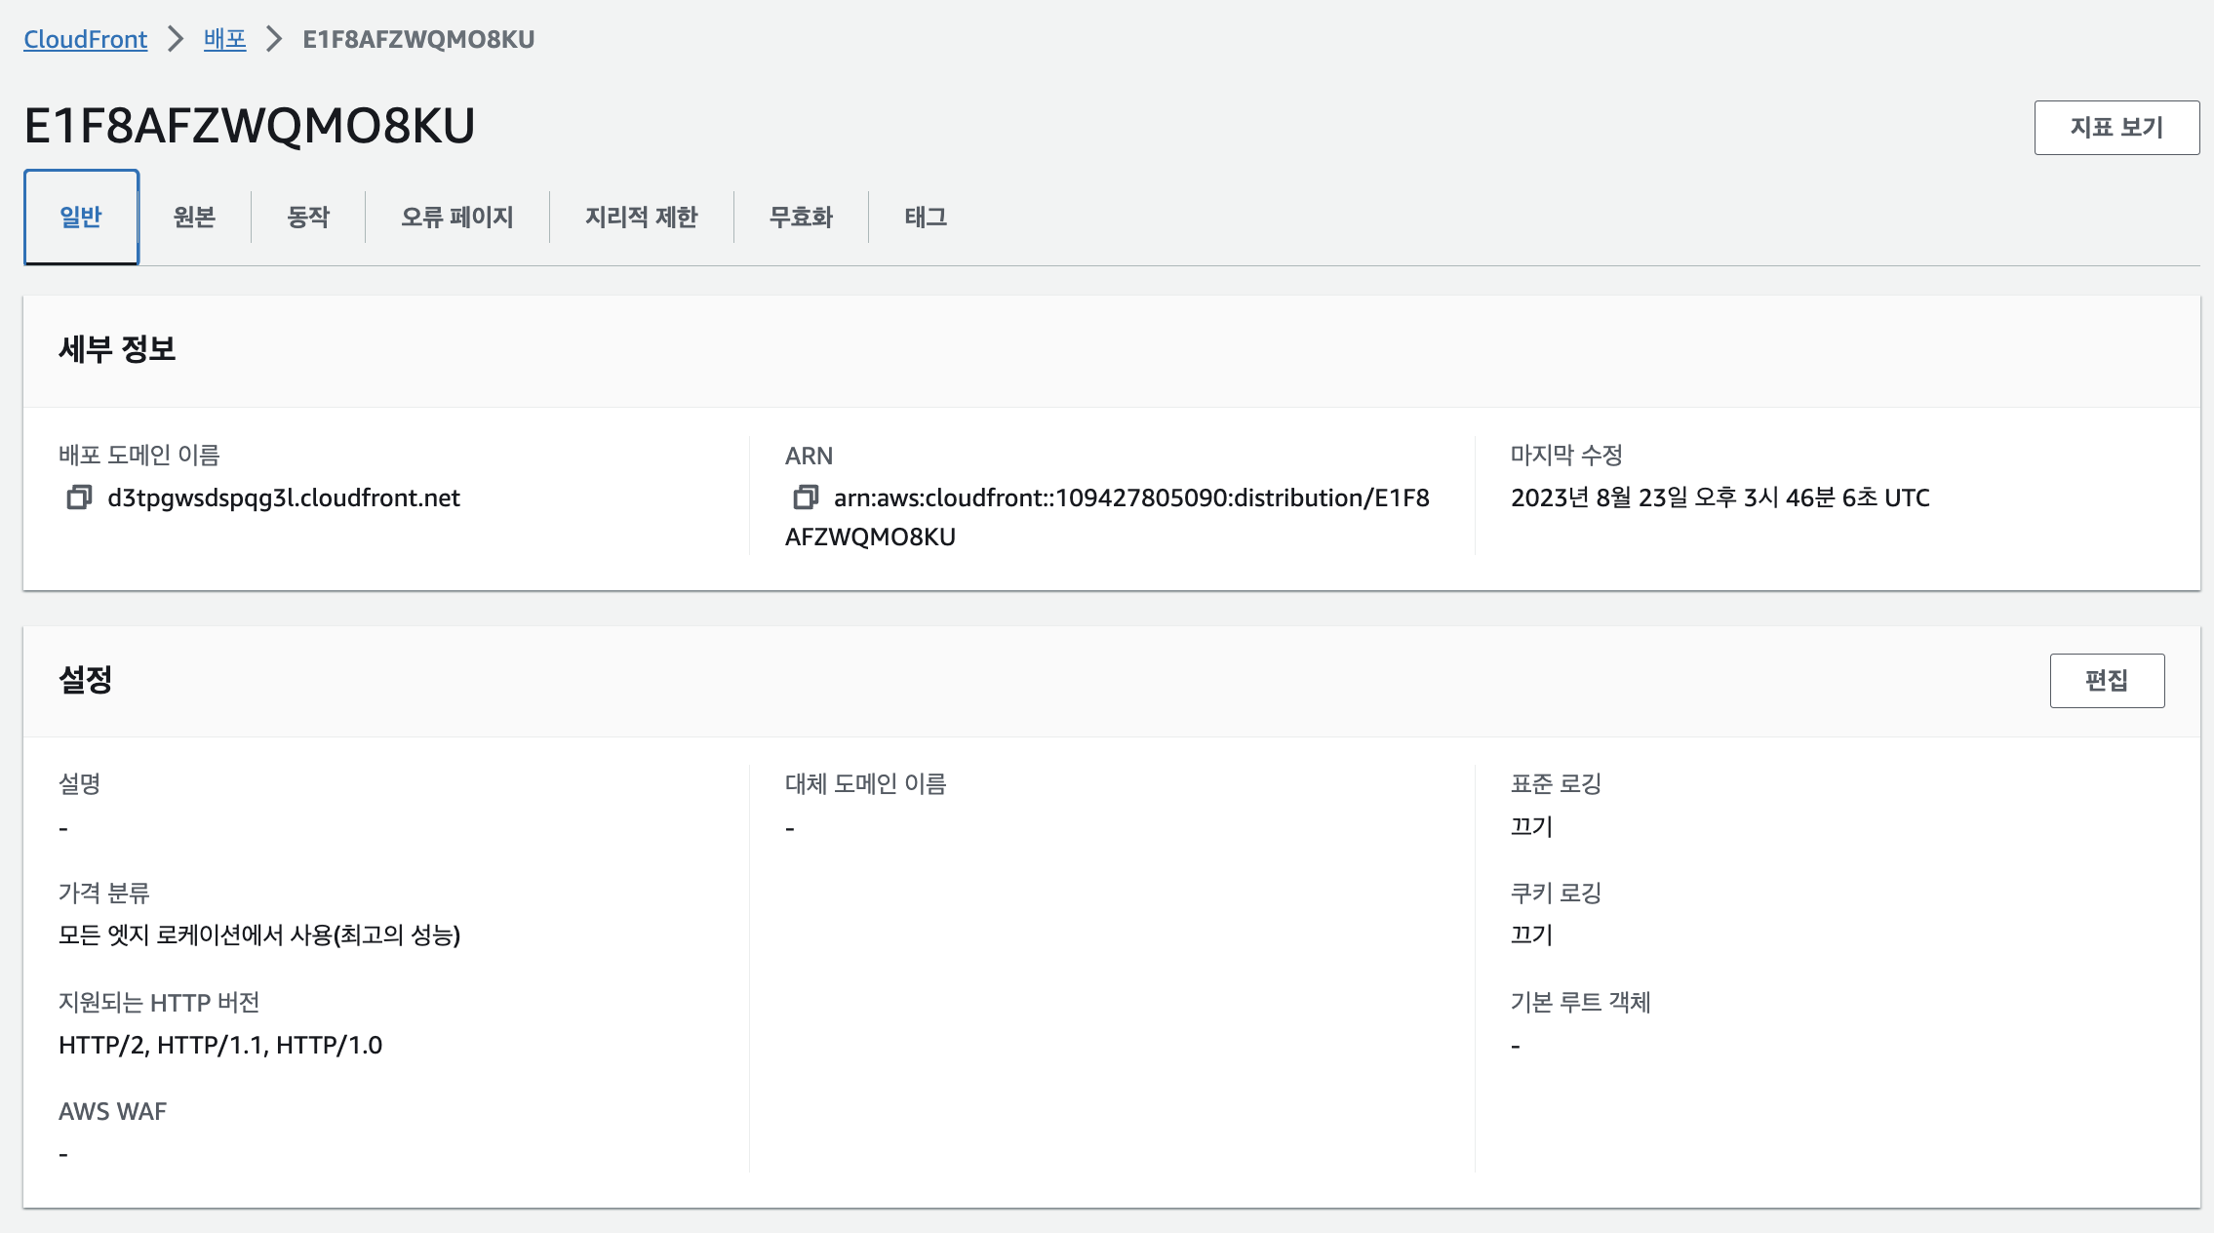Open the 배포 breadcrumb link

pos(224,39)
